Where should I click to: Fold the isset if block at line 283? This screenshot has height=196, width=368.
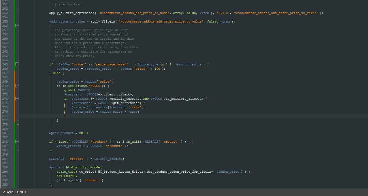17,142
